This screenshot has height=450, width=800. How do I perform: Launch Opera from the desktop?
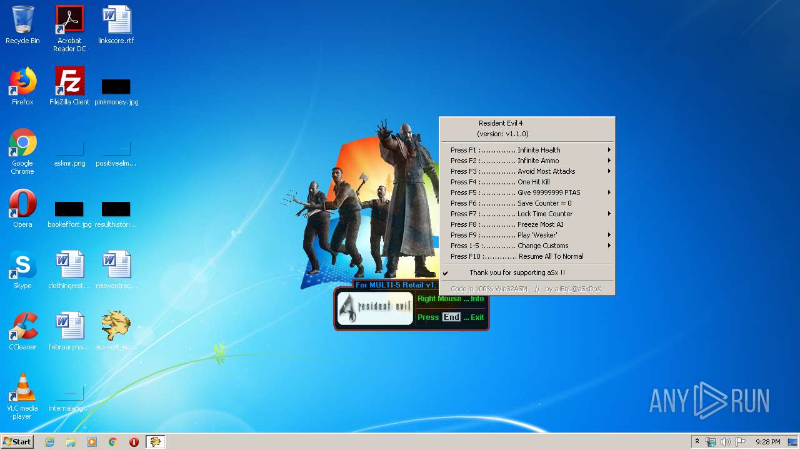coord(22,209)
